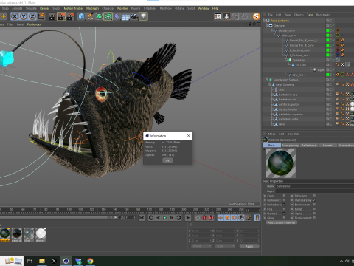Collapse the Character object tree node
This screenshot has width=354, height=266.
266,26
